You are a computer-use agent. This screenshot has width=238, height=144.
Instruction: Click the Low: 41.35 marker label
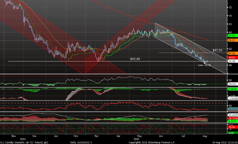click(x=204, y=65)
